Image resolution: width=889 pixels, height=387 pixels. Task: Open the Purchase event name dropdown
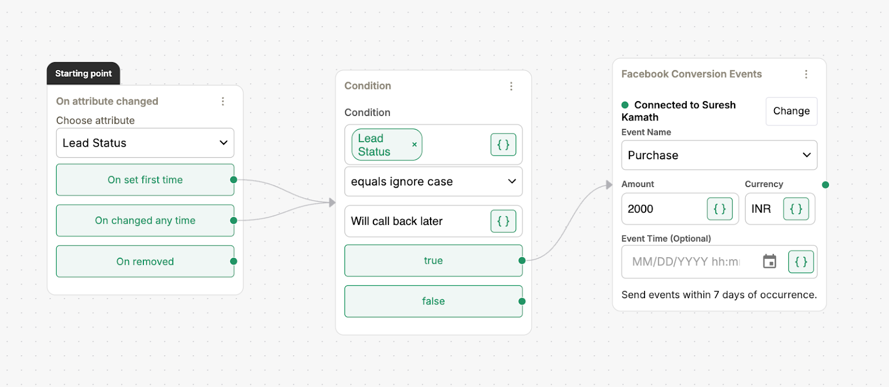(x=719, y=155)
